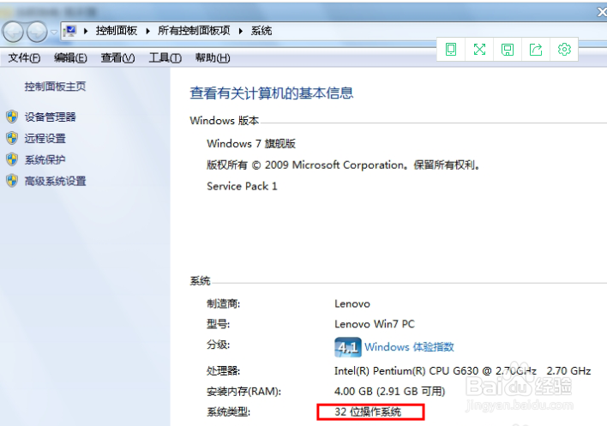Click the 处理器 label
Viewport: 607px width, 426px height.
click(224, 371)
